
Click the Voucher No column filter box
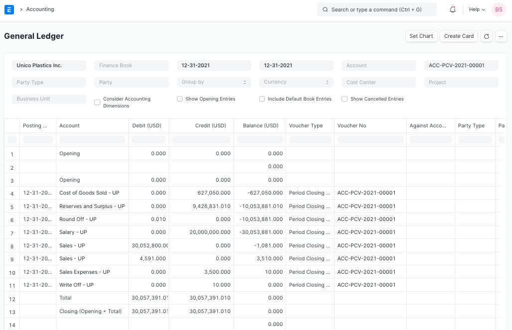tap(370, 140)
